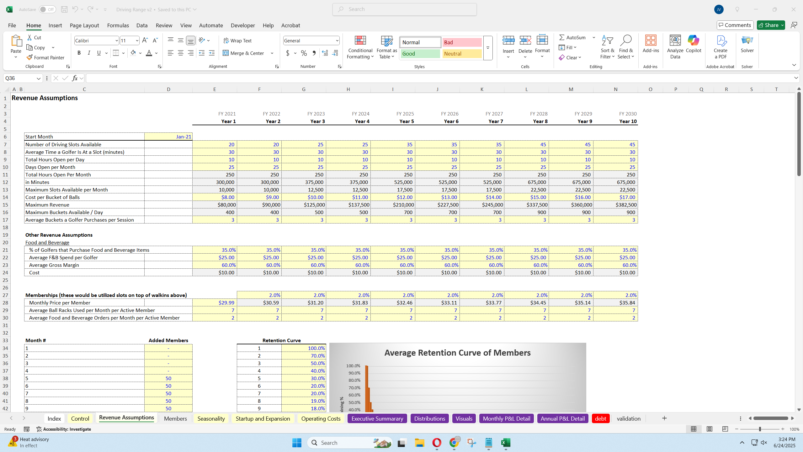803x452 pixels.
Task: Open the Analyze Data pane
Action: pos(675,47)
